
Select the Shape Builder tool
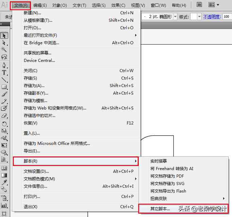[4, 152]
